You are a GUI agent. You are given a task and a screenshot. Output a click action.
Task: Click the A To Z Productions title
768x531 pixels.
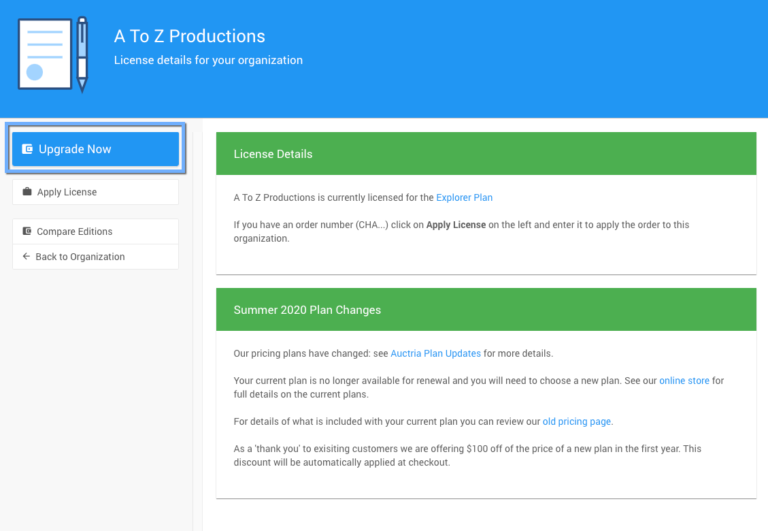[190, 36]
